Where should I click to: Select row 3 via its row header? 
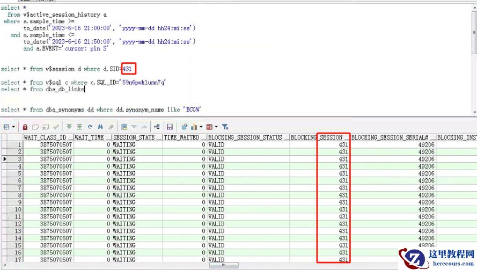12,159
